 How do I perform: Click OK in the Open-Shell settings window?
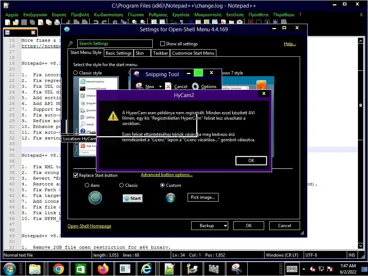[249, 226]
